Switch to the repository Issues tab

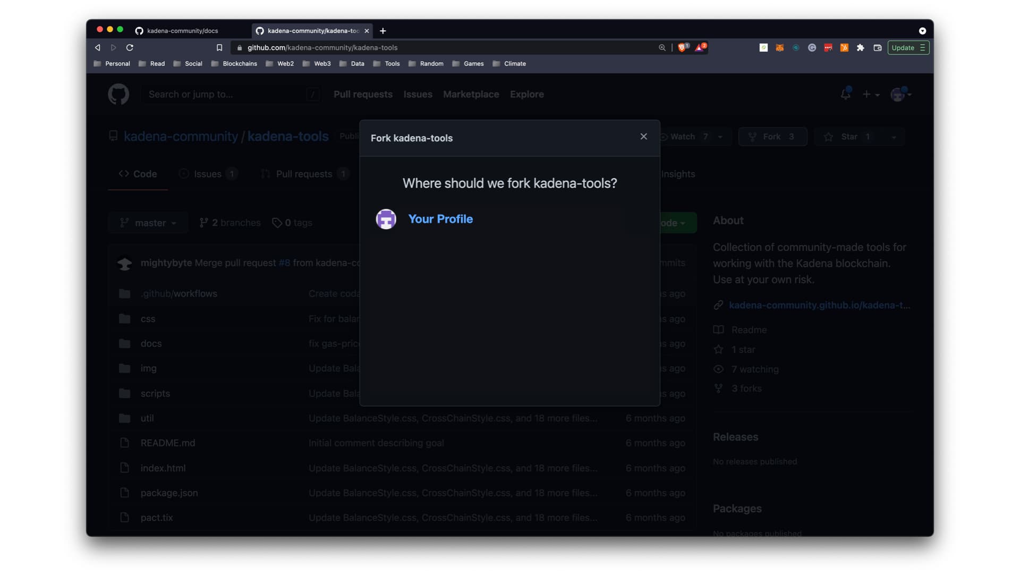point(208,174)
